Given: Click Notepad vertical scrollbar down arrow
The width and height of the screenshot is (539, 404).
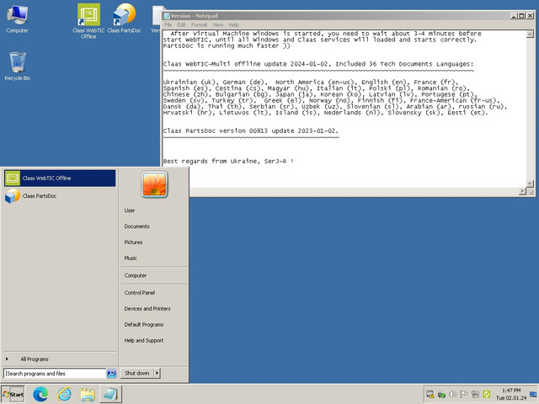Looking at the screenshot, I should point(530,183).
